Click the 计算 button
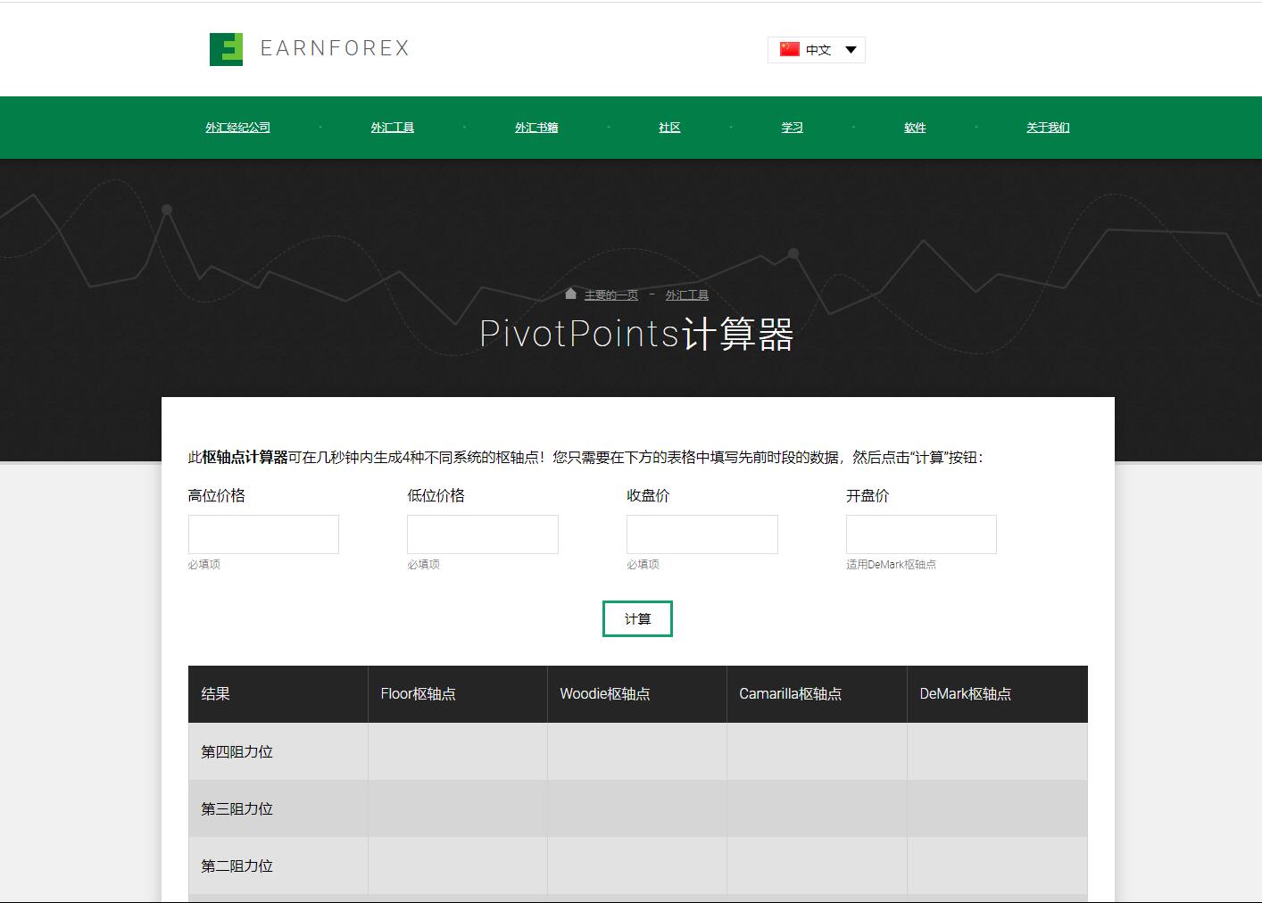 point(637,619)
